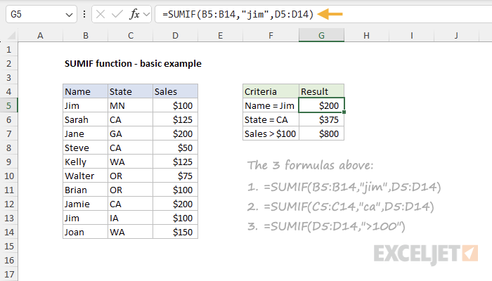This screenshot has height=281, width=492.
Task: Select column I header
Action: click(x=411, y=35)
